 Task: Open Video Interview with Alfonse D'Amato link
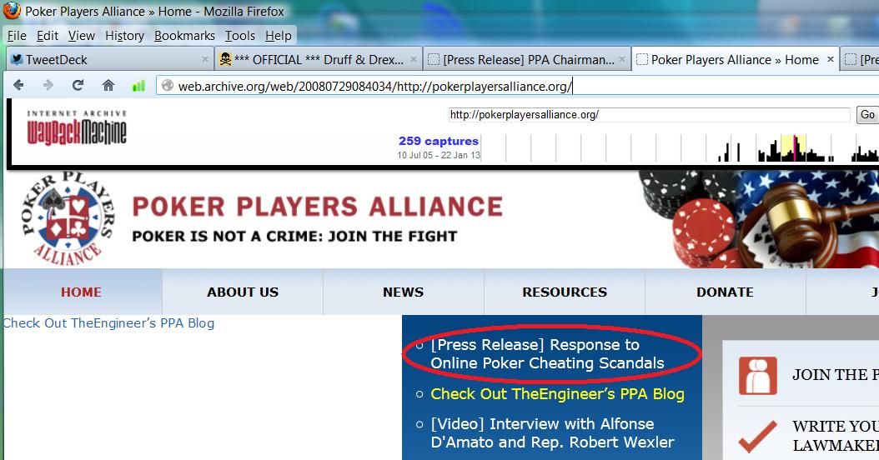point(552,433)
